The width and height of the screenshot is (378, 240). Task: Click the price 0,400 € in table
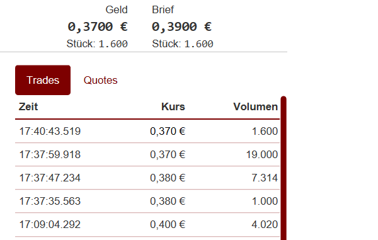[168, 224]
